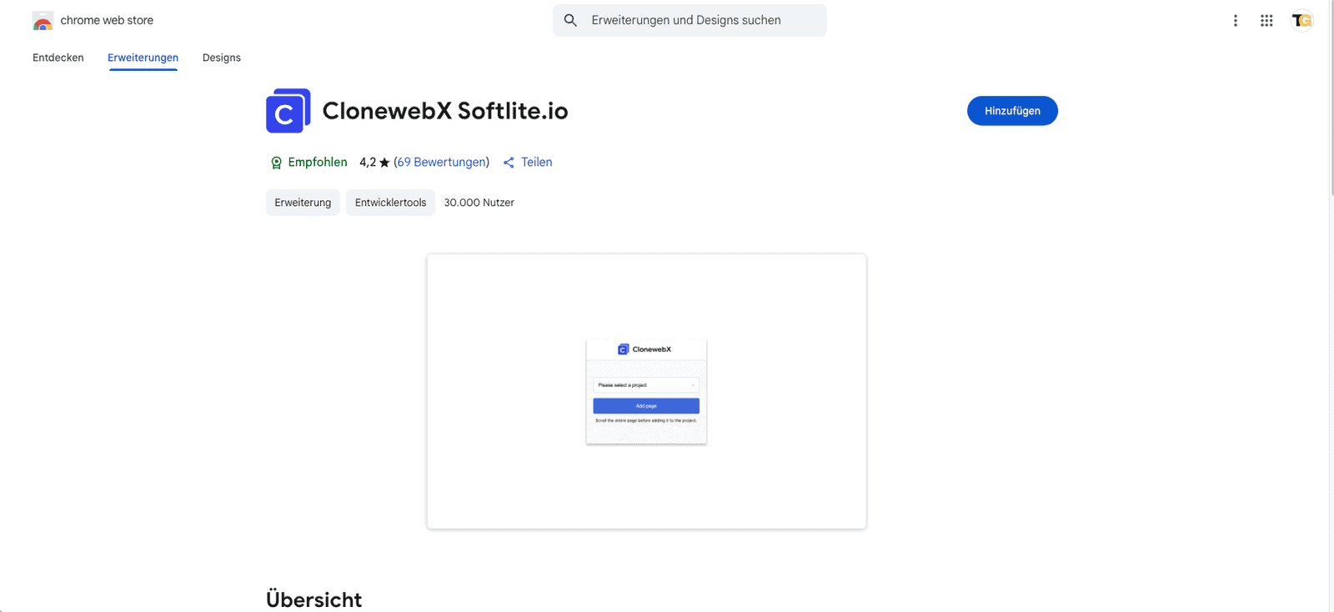Image resolution: width=1334 pixels, height=612 pixels.
Task: Click the Teilen share icon
Action: [509, 162]
